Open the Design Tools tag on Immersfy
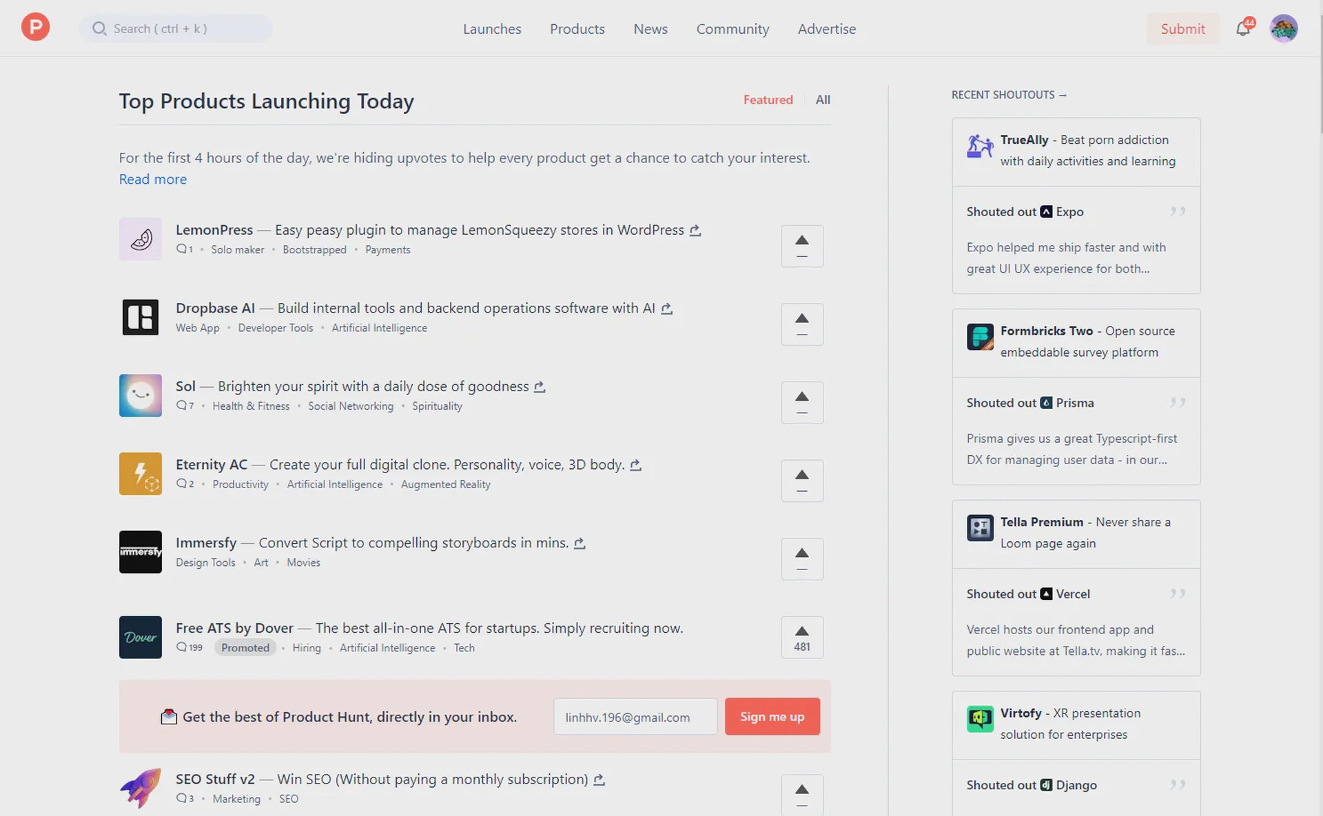Screen dimensions: 1323x816 pyautogui.click(x=205, y=563)
